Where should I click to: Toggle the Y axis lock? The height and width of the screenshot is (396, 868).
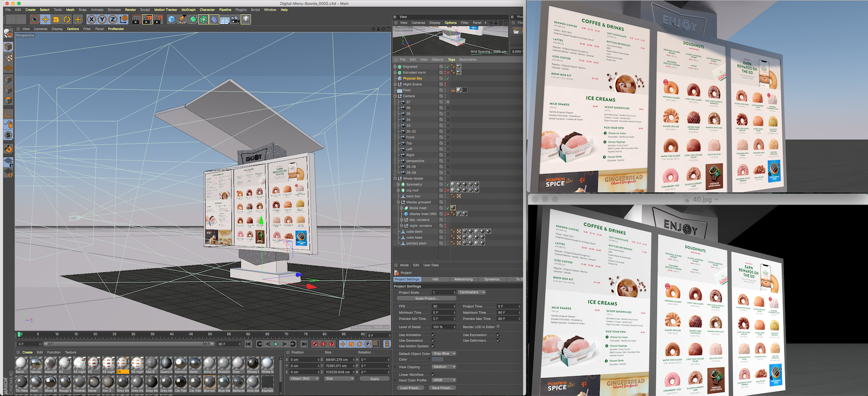point(102,19)
